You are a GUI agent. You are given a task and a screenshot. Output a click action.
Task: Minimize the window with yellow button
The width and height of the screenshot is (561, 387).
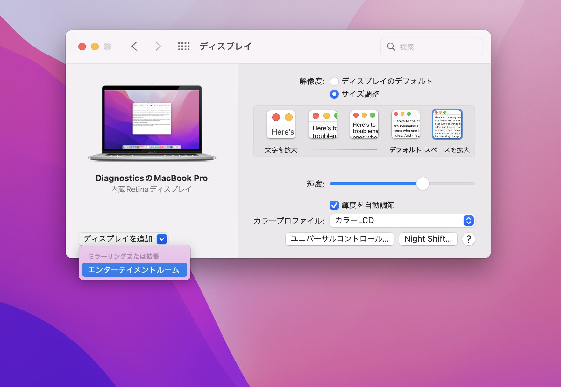(x=95, y=47)
